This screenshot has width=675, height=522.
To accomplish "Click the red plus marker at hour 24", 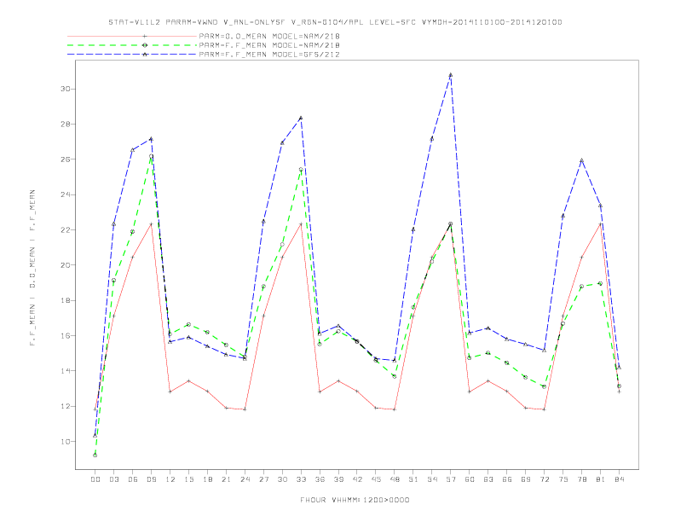I will point(245,409).
